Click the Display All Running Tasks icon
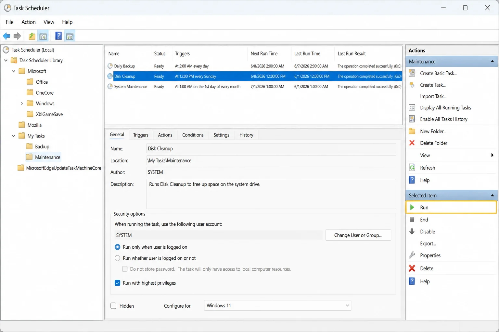The height and width of the screenshot is (332, 499). point(412,108)
